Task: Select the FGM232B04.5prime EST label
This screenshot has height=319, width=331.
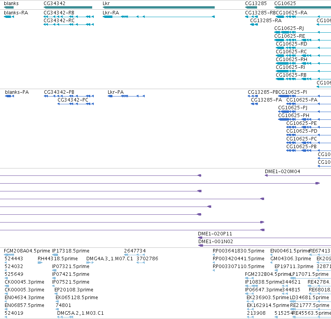Action: [x=268, y=274]
